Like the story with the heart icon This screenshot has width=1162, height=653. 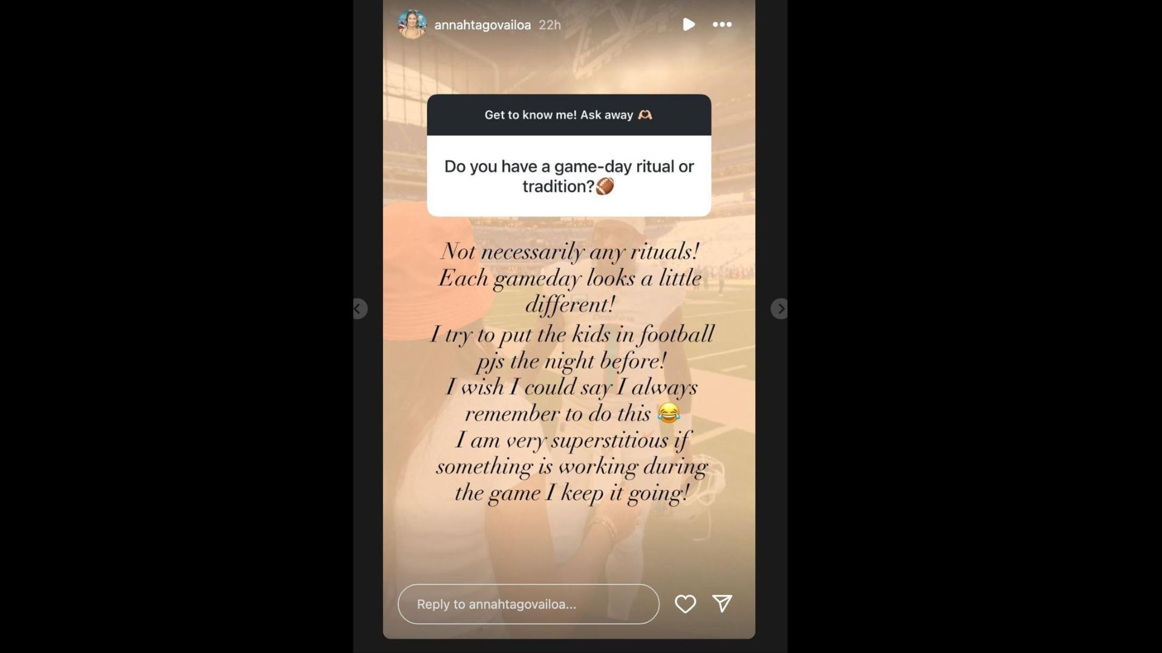(x=685, y=604)
